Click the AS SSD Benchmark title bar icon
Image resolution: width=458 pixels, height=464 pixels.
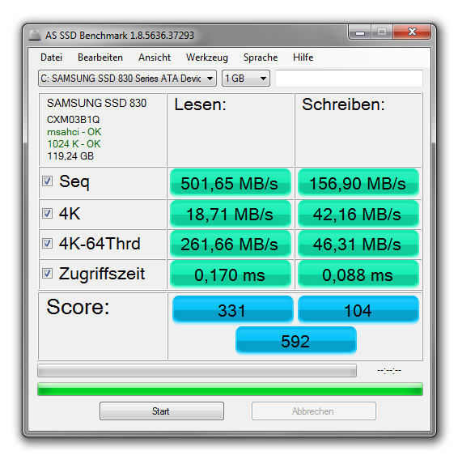35,35
